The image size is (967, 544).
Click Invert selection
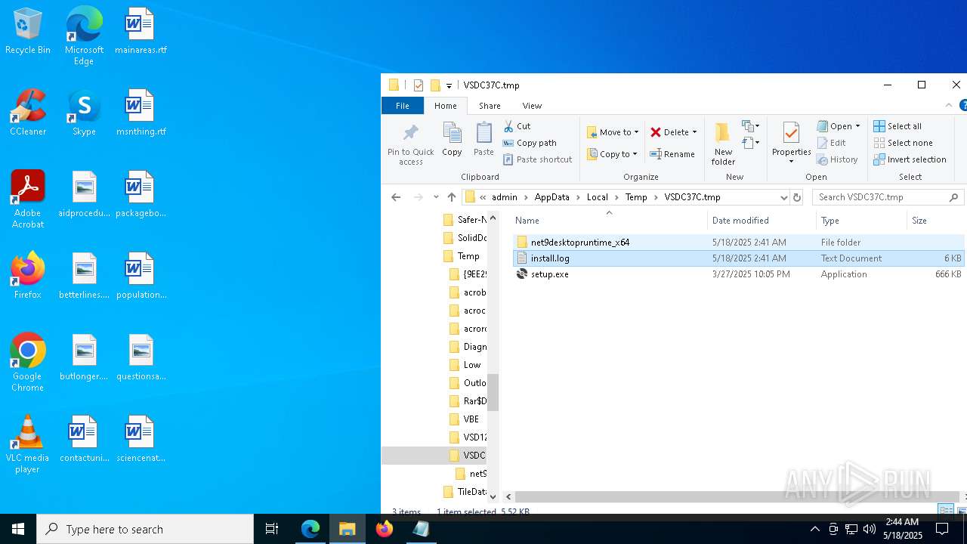pyautogui.click(x=910, y=159)
